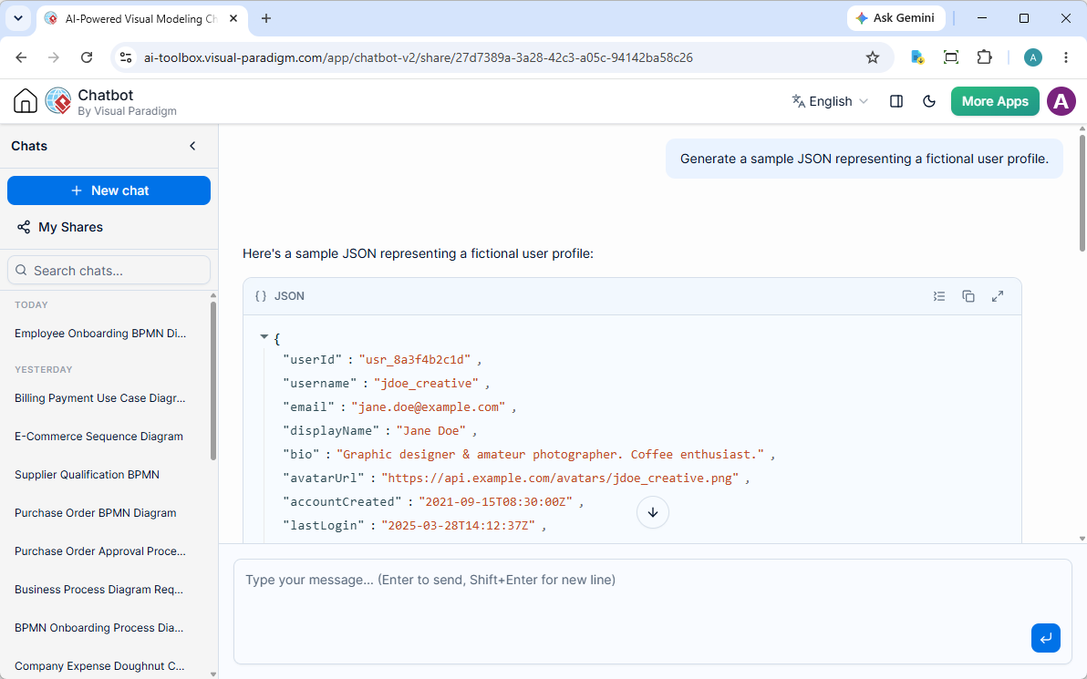
Task: Click the Search chats input field
Action: tap(109, 270)
